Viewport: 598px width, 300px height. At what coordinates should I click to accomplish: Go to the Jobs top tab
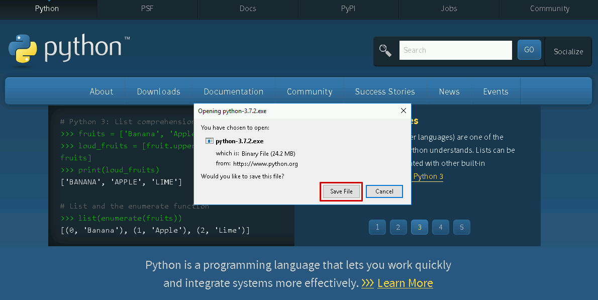tap(449, 9)
